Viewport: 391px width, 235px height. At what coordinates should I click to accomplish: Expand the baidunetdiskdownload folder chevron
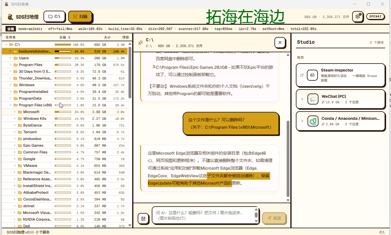10,51
